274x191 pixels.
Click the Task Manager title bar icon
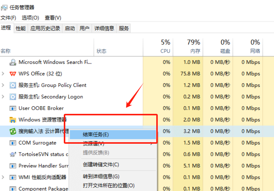click(x=4, y=7)
